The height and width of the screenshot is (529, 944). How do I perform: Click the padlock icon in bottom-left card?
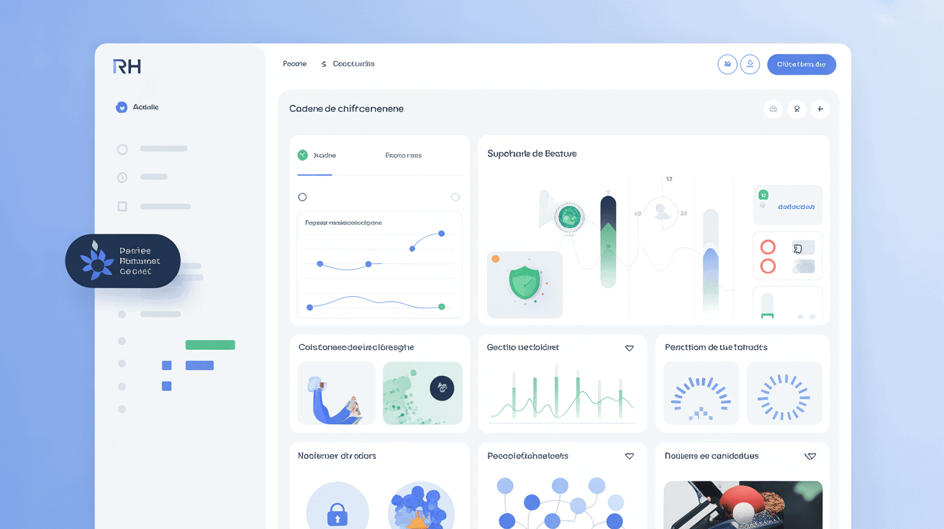pyautogui.click(x=337, y=513)
